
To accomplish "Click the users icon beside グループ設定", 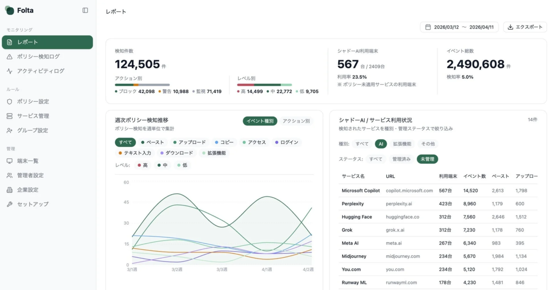I will 10,130.
